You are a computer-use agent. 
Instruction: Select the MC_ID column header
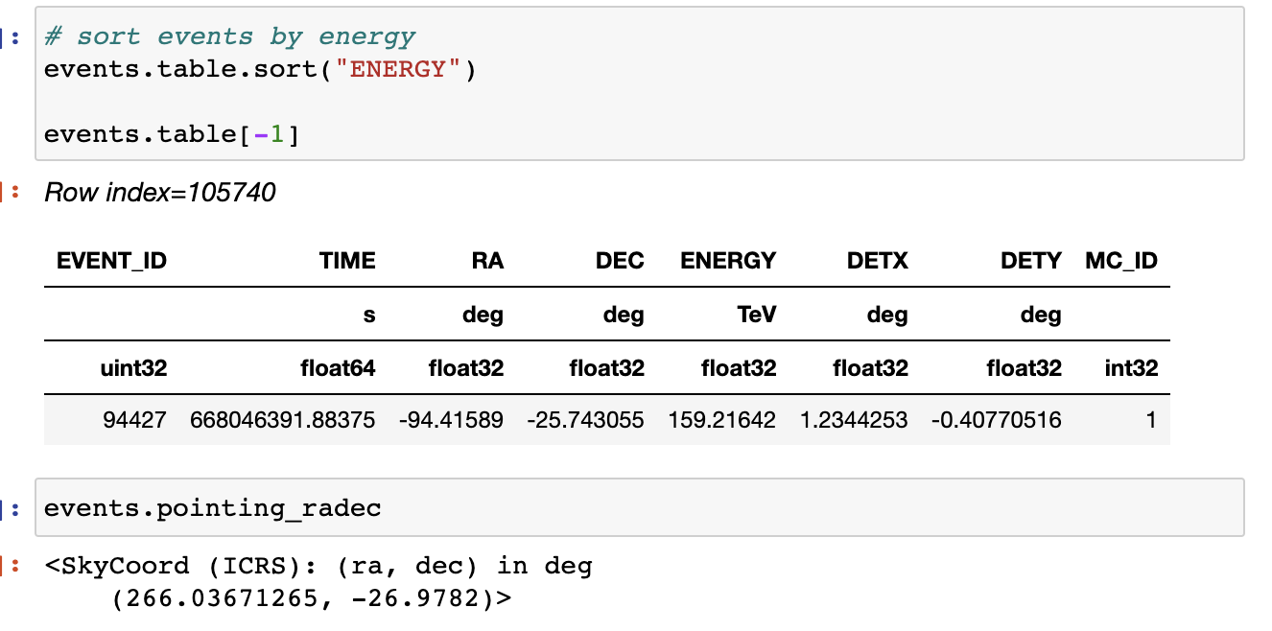1121,260
